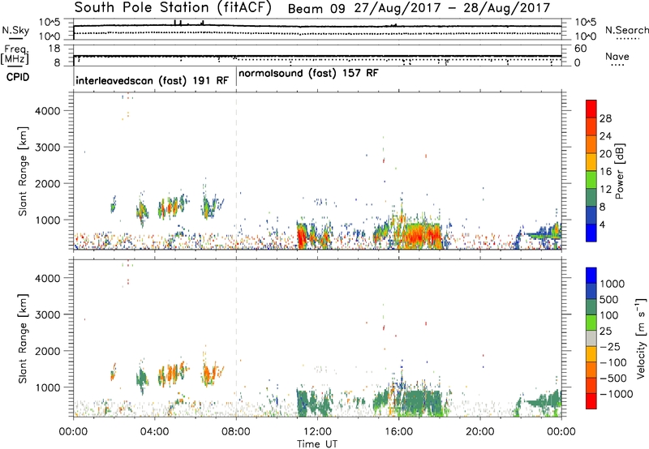Screen dimensions: 649x449
Task: Select the normalsound (fast) 157 RF label
Action: pos(308,73)
